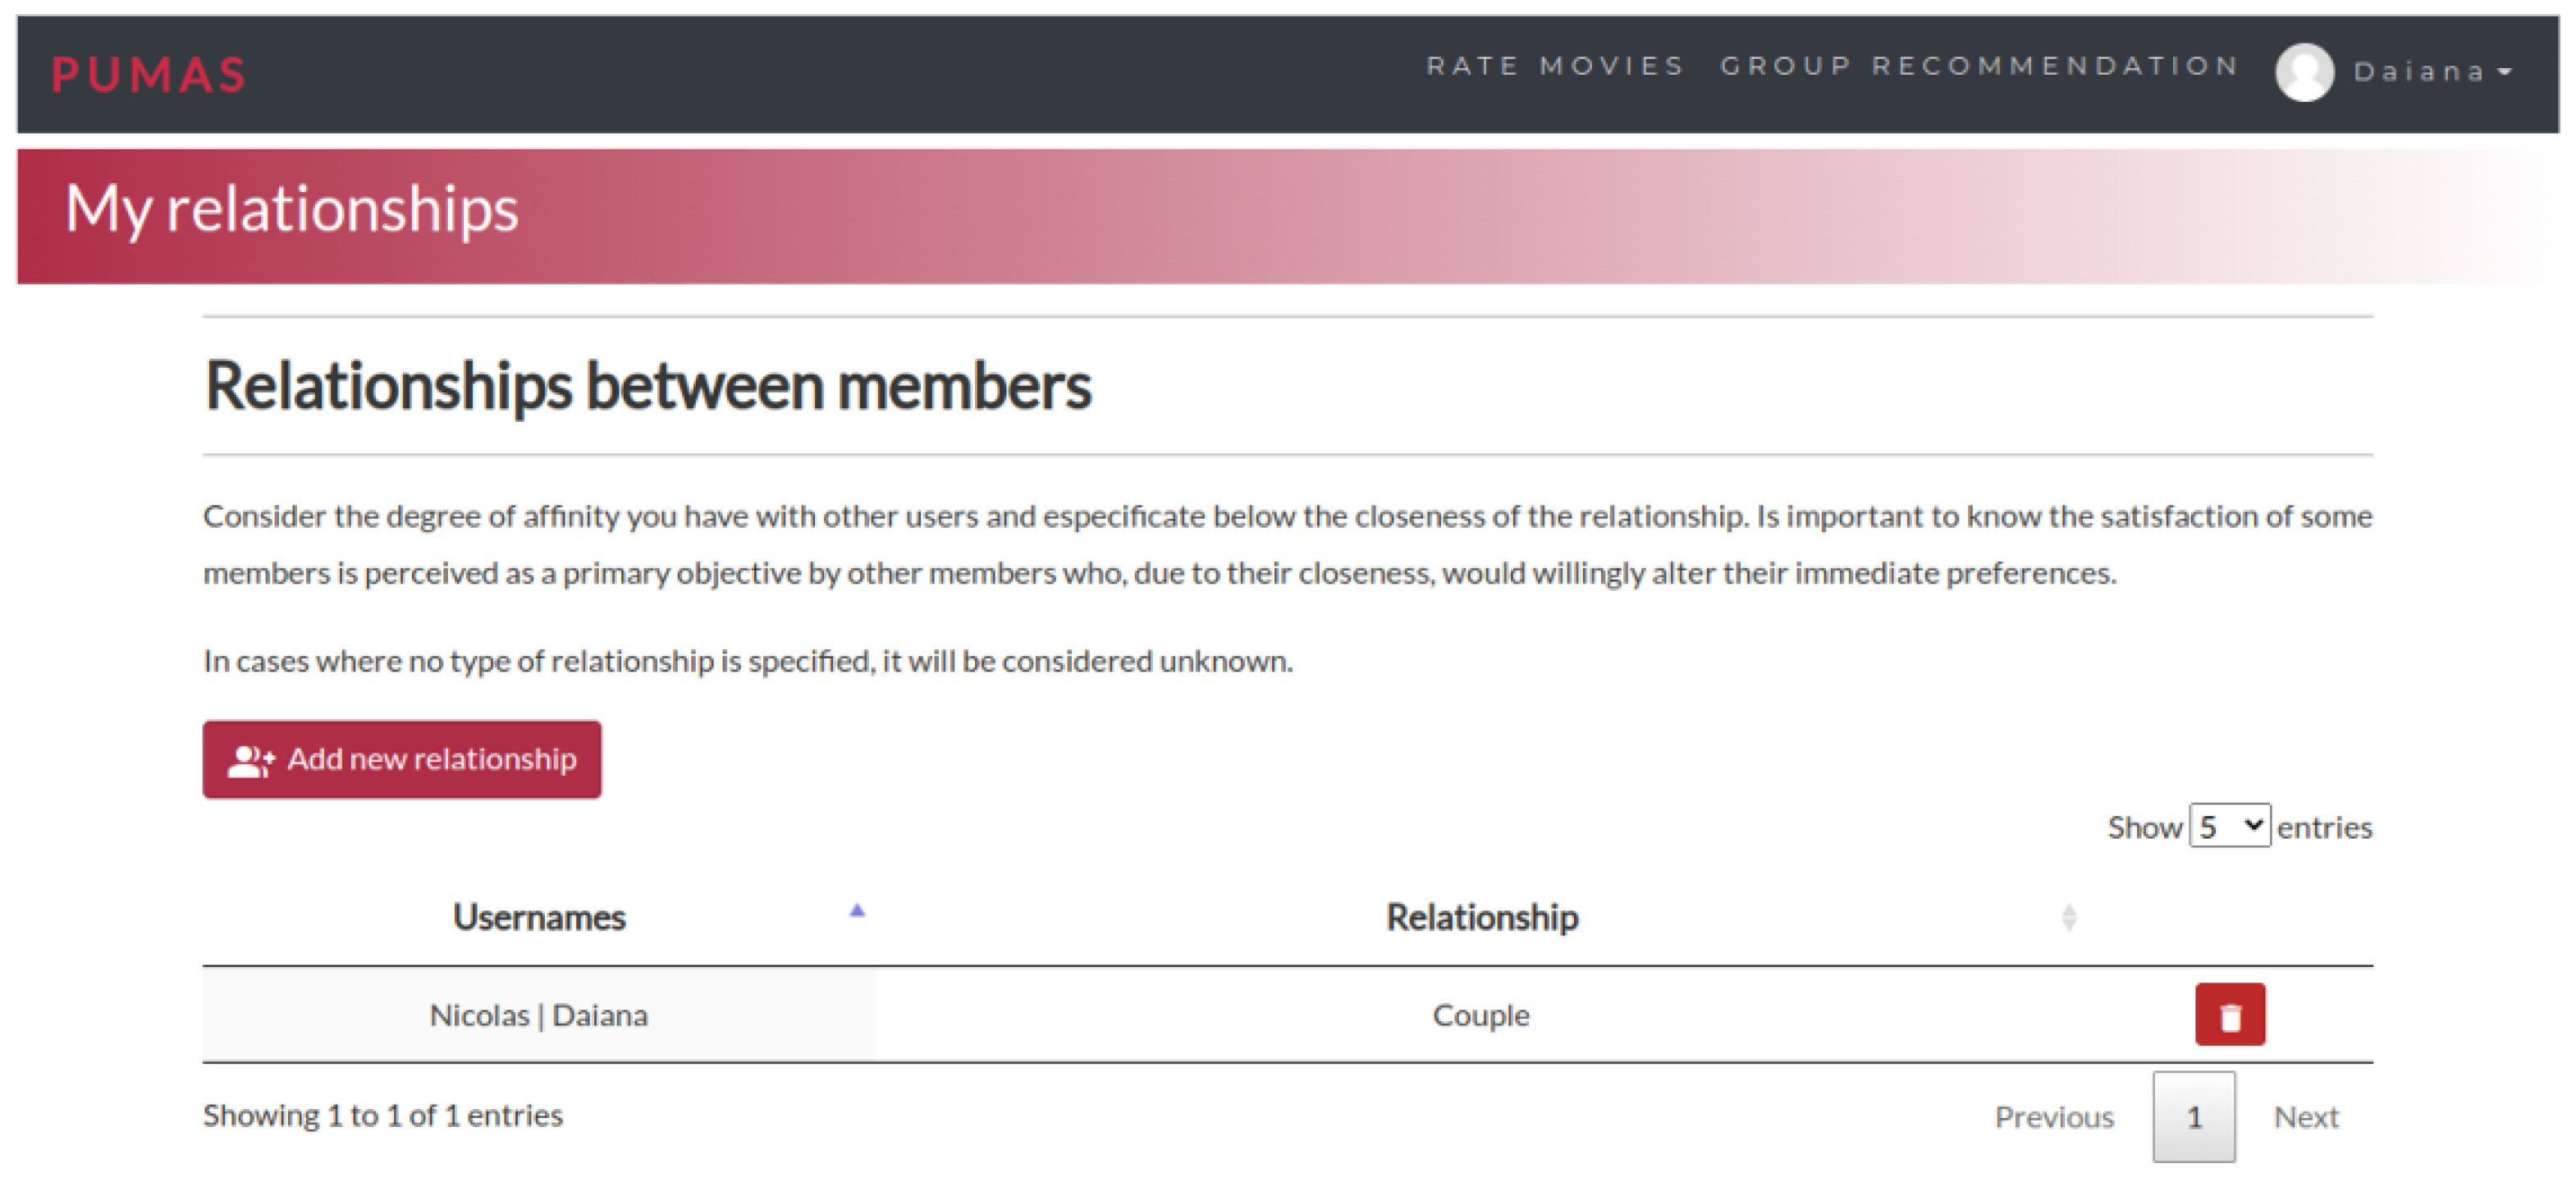Viewport: 2576px width, 1182px height.
Task: Click the add-user icon in Add new relationship
Action: point(250,761)
